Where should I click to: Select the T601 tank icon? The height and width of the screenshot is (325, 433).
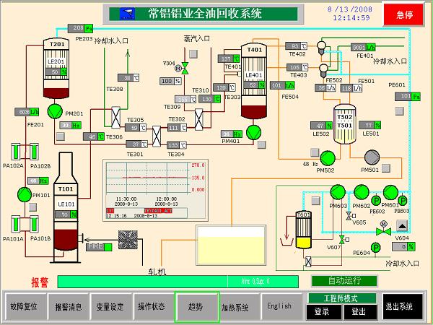(x=304, y=228)
